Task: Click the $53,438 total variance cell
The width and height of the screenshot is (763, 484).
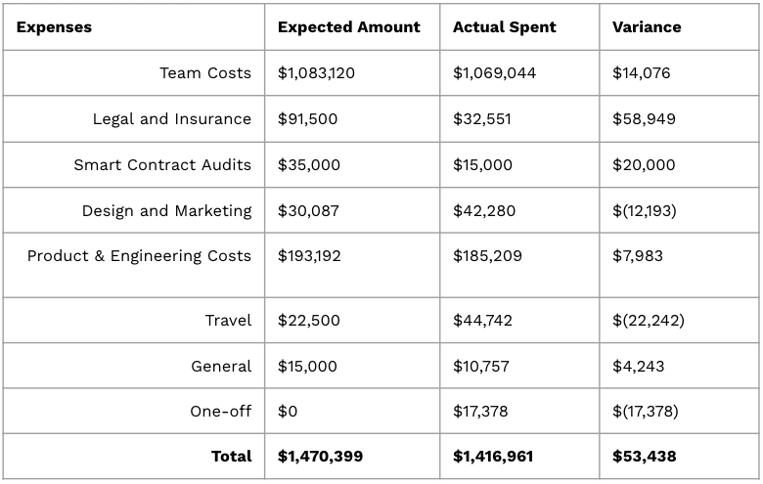Action: (x=644, y=457)
